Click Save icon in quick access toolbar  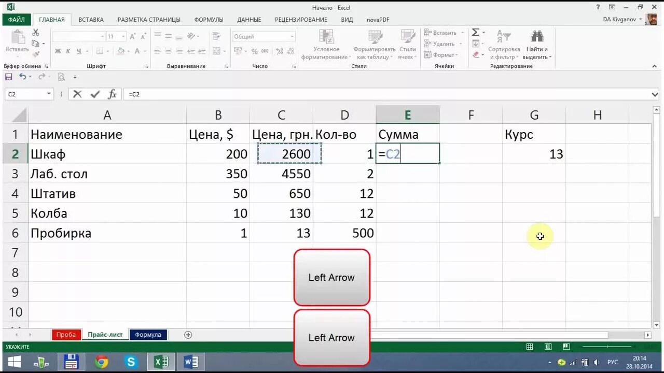click(x=9, y=77)
